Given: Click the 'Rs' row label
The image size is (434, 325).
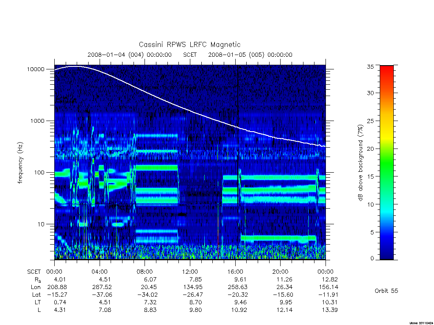Looking at the screenshot, I should [38, 280].
